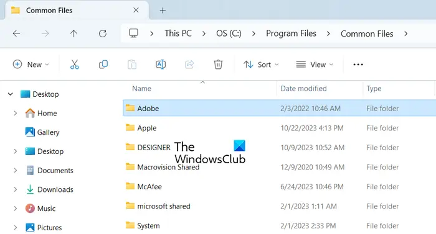The width and height of the screenshot is (436, 234).
Task: Refresh the current folder view
Action: tap(103, 34)
